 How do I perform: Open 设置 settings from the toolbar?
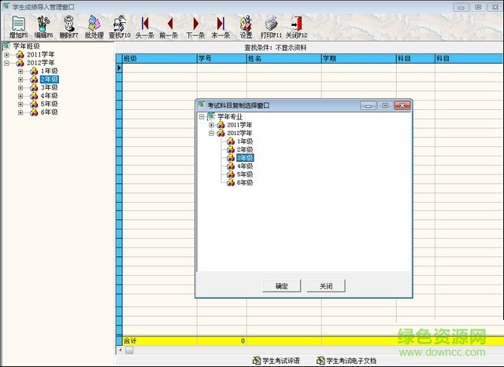pyautogui.click(x=246, y=26)
